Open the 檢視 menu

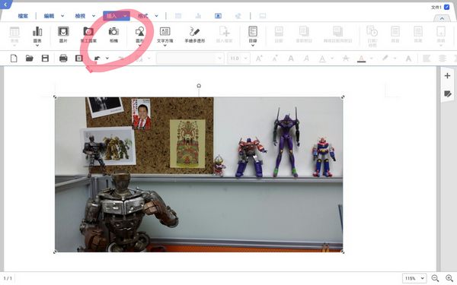coord(80,16)
